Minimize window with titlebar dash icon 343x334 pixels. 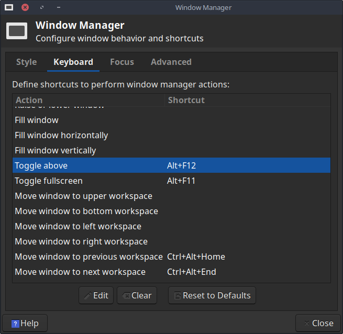tap(59, 7)
